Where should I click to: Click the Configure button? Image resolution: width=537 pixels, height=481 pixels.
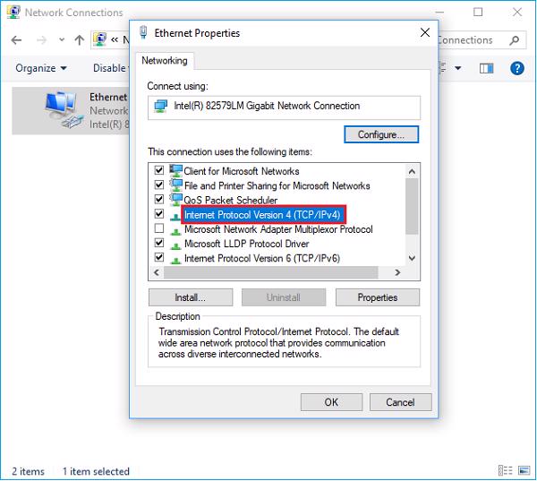click(381, 134)
